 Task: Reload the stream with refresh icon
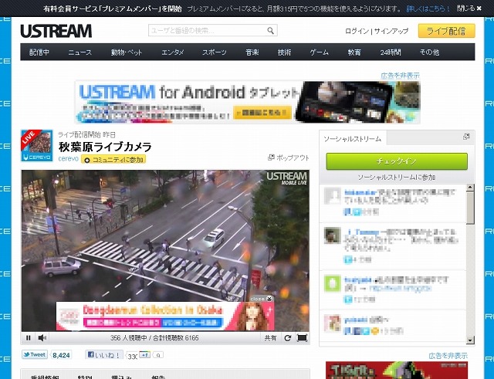(x=287, y=338)
